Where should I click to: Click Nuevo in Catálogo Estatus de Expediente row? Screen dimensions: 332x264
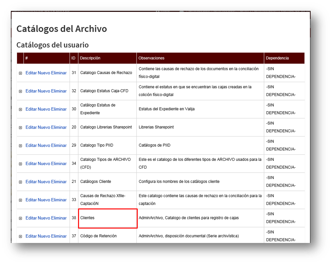click(x=44, y=109)
